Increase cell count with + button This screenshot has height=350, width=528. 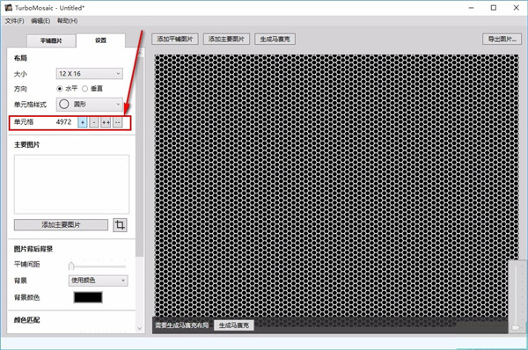83,122
